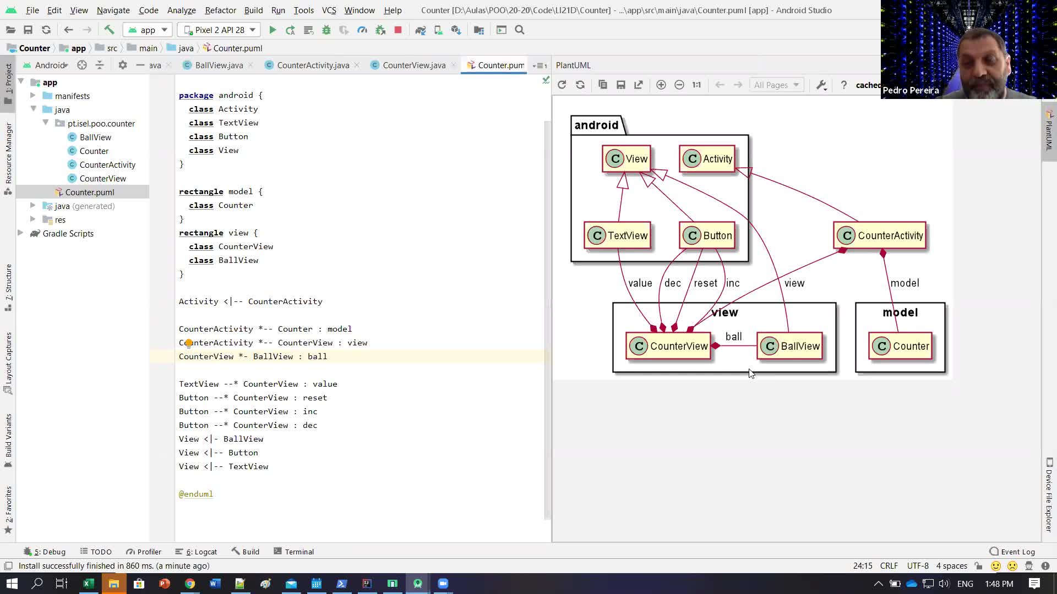Toggle the Project side panel tab
The width and height of the screenshot is (1057, 594).
pyautogui.click(x=8, y=84)
